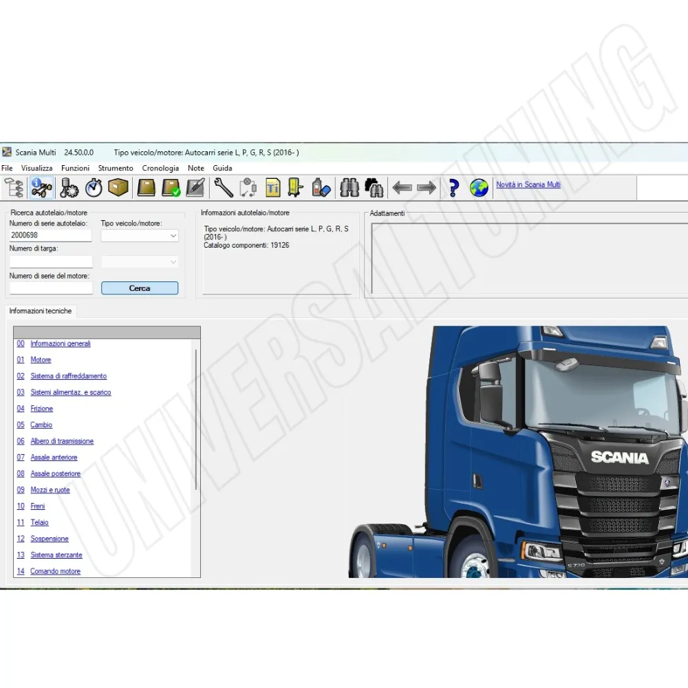The image size is (688, 688).
Task: Open the 10 Freni section link
Action: 38,506
